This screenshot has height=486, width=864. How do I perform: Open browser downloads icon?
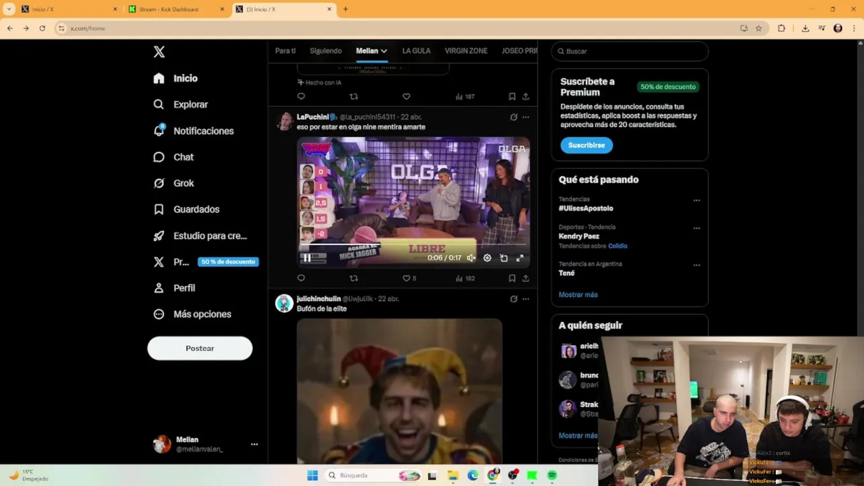tap(805, 28)
